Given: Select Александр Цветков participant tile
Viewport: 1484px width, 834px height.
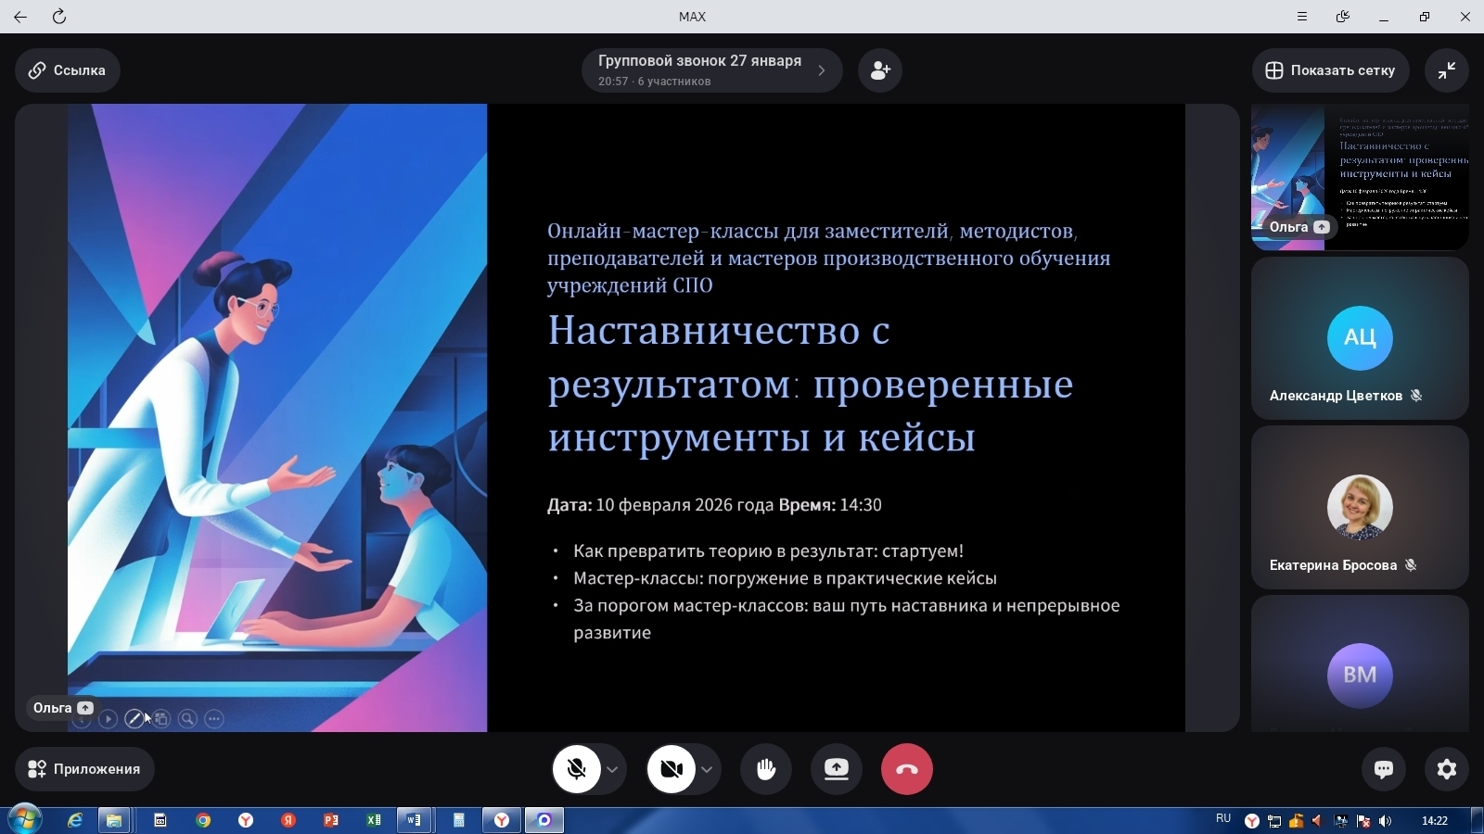Looking at the screenshot, I should 1359,339.
